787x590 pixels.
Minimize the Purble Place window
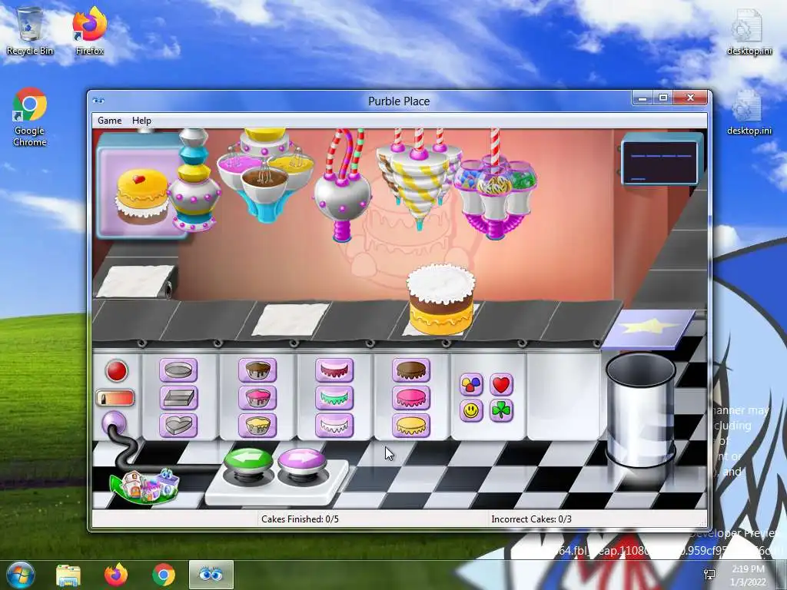[x=642, y=98]
